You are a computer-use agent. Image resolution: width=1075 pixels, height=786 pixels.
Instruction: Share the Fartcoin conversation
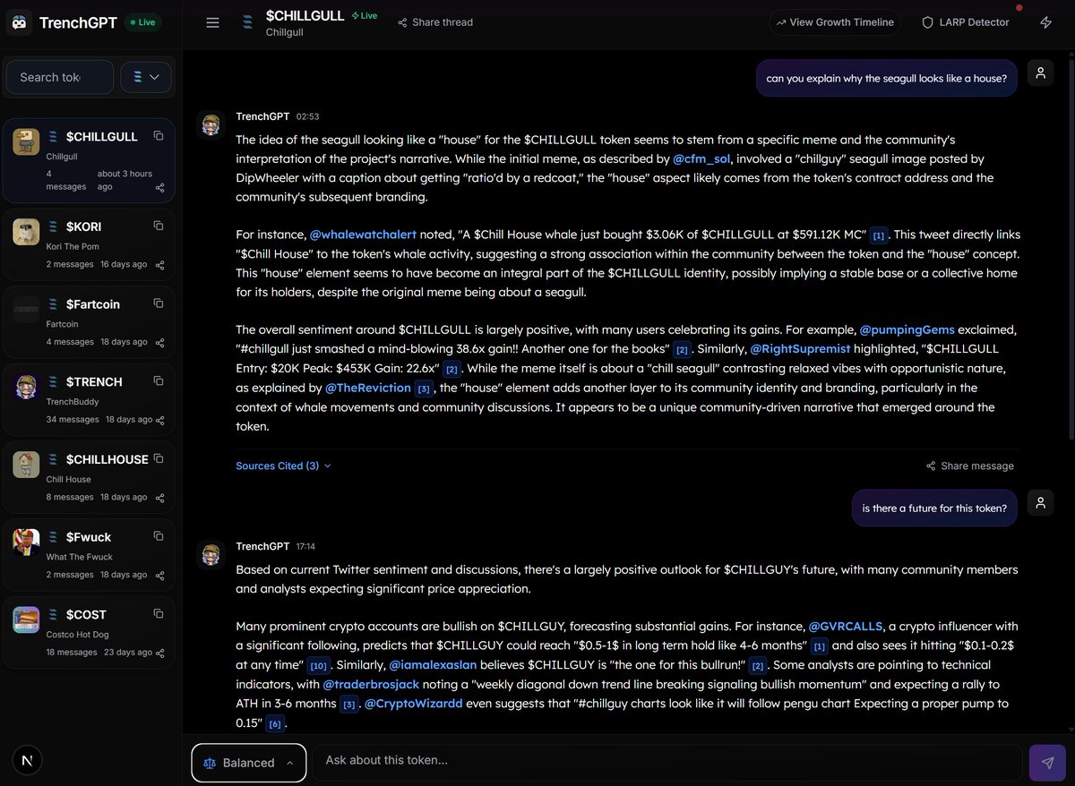click(x=159, y=343)
